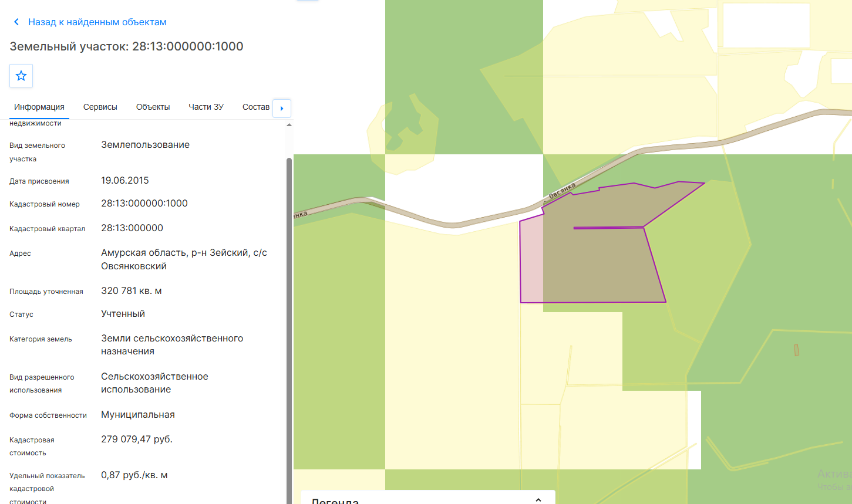The image size is (852, 504).
Task: Click cadastral cost 279 079,47 руб.
Action: (137, 439)
